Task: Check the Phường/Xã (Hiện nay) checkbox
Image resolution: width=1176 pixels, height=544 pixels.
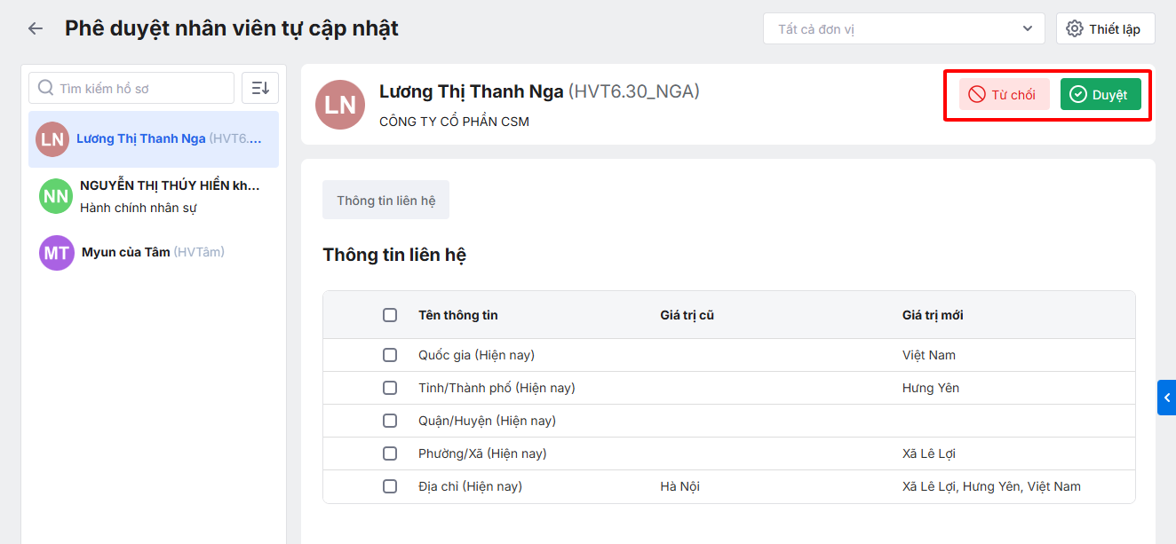Action: [390, 453]
